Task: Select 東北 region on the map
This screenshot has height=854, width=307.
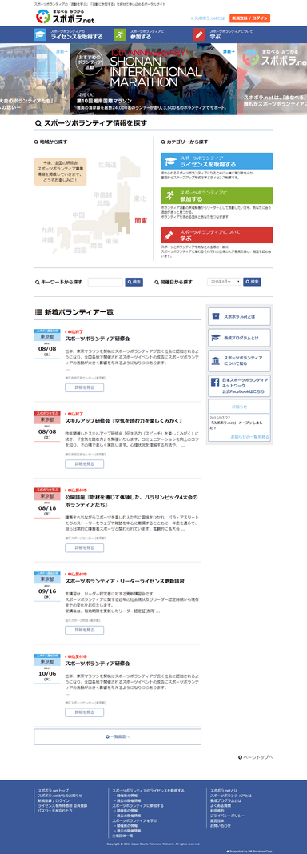Action: point(140,198)
